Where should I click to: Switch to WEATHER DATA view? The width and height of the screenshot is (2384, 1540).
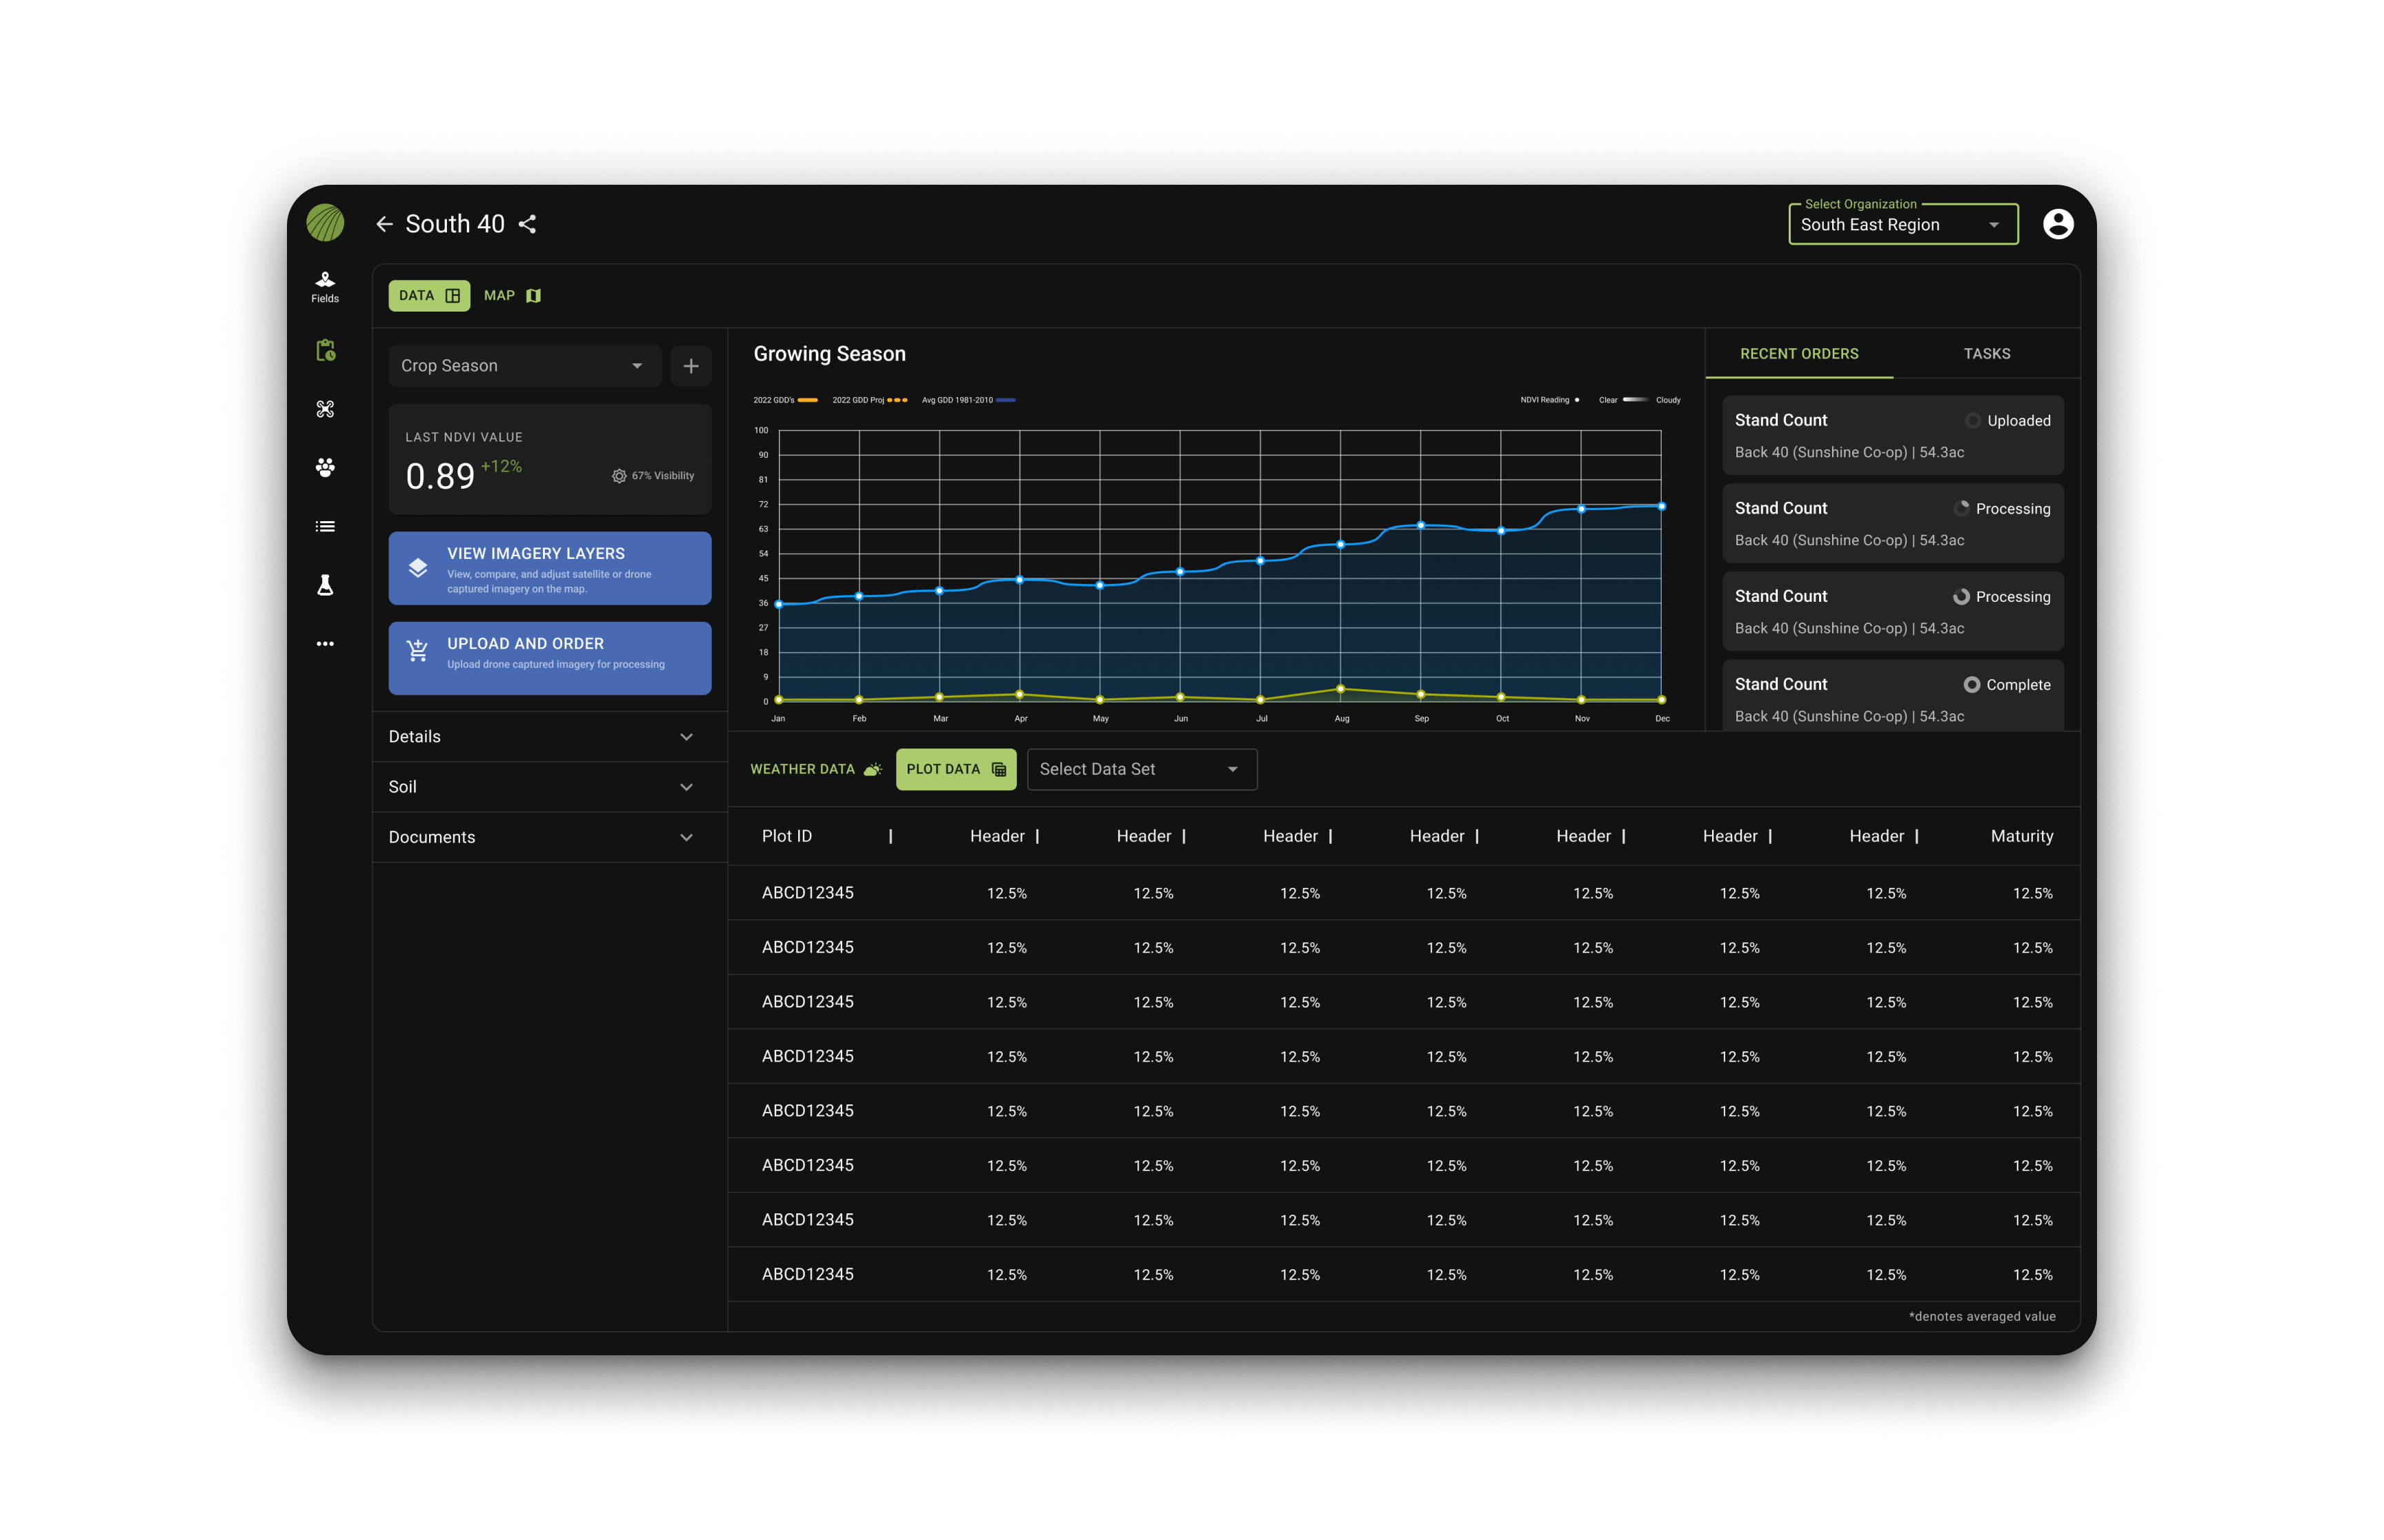tap(816, 769)
